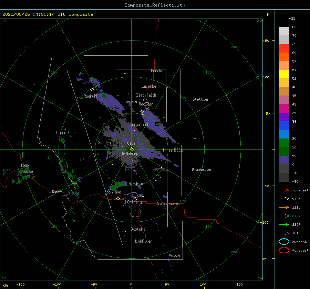
Task: Click the Calgary city label
Action: 134,202
